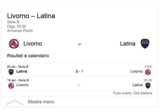Select Livorno team name in header
The image size is (168, 112).
click(x=32, y=44)
